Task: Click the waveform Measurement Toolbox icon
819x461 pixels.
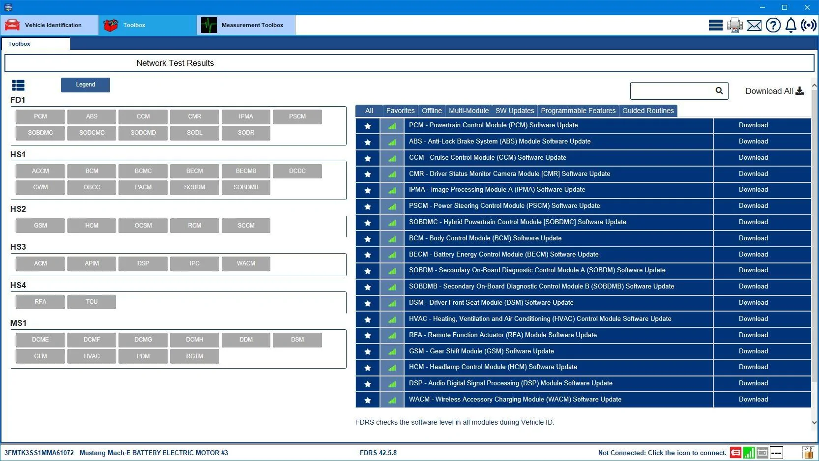Action: [209, 25]
